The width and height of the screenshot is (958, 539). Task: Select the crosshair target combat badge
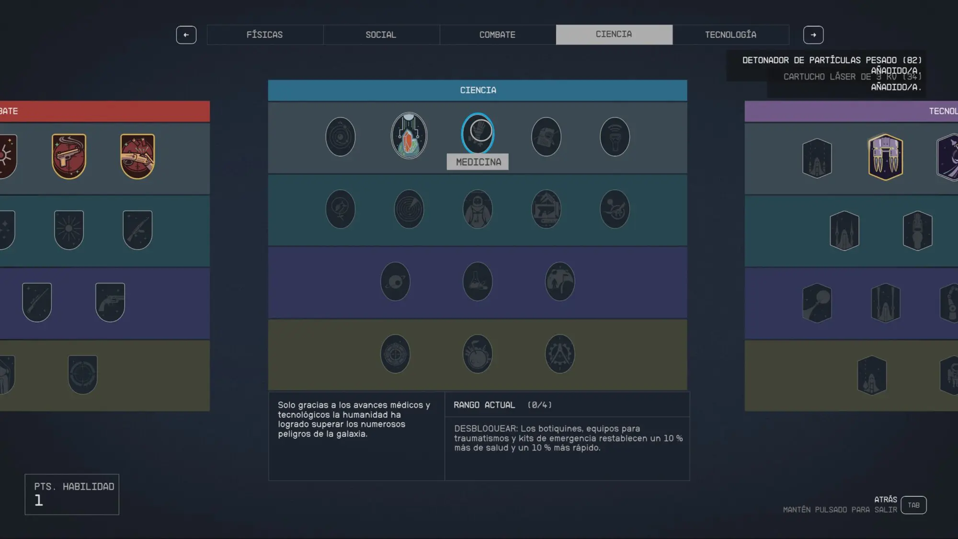83,375
